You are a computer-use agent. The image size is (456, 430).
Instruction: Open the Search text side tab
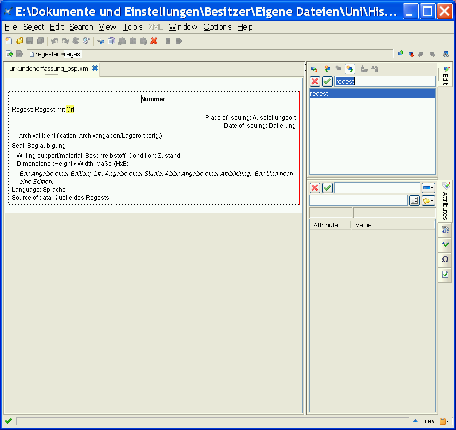[445, 230]
